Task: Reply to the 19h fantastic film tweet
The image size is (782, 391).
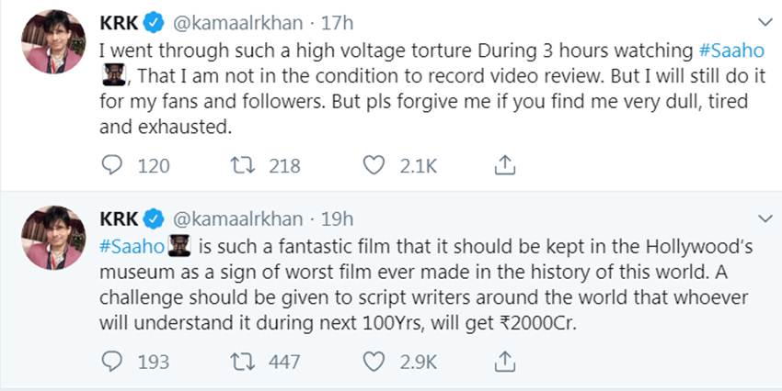Action: 111,362
